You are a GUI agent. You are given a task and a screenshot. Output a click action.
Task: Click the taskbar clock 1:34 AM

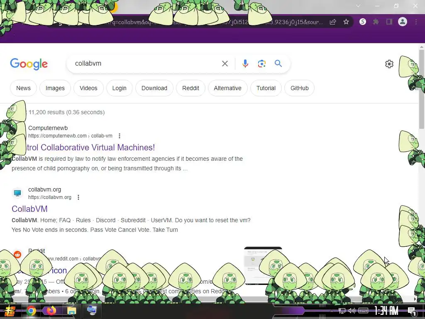point(386,311)
